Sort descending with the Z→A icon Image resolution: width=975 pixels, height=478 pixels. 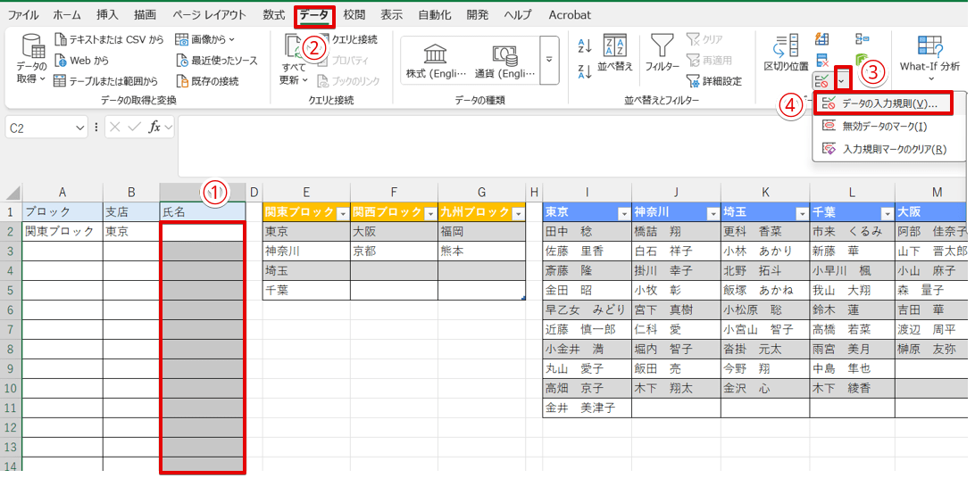[585, 70]
